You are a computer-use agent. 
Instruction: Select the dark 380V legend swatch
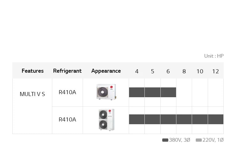click(x=165, y=140)
